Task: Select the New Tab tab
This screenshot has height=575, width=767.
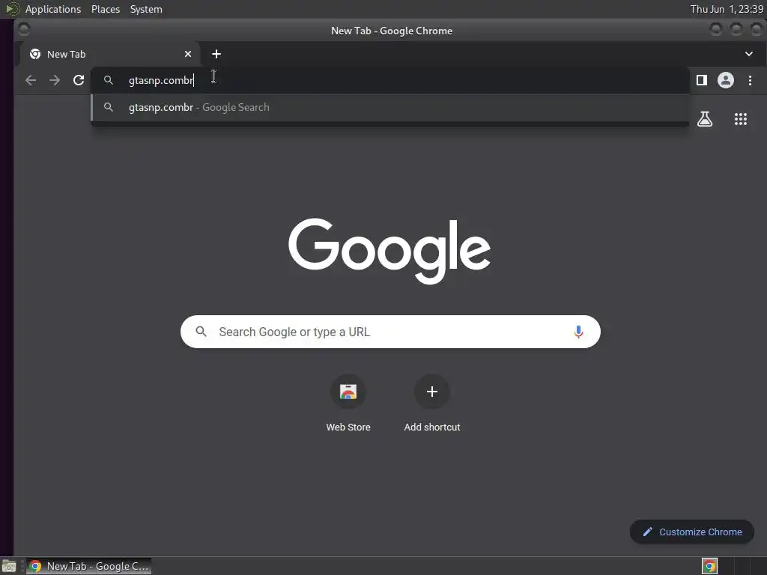Action: pyautogui.click(x=110, y=54)
